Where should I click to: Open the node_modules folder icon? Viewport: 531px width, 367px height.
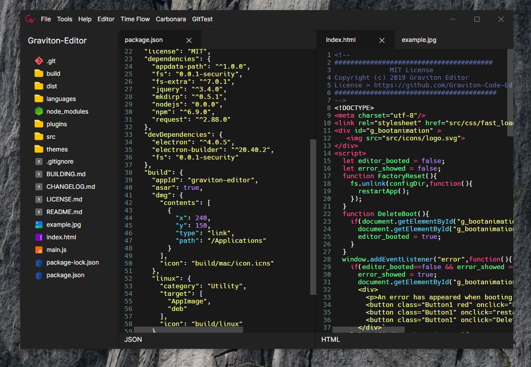[x=38, y=111]
